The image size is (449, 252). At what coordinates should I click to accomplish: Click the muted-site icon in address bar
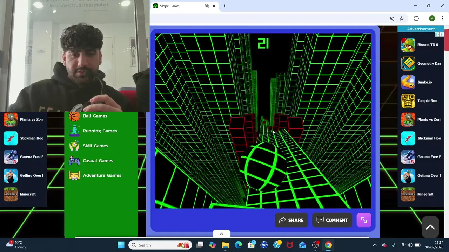point(392,19)
